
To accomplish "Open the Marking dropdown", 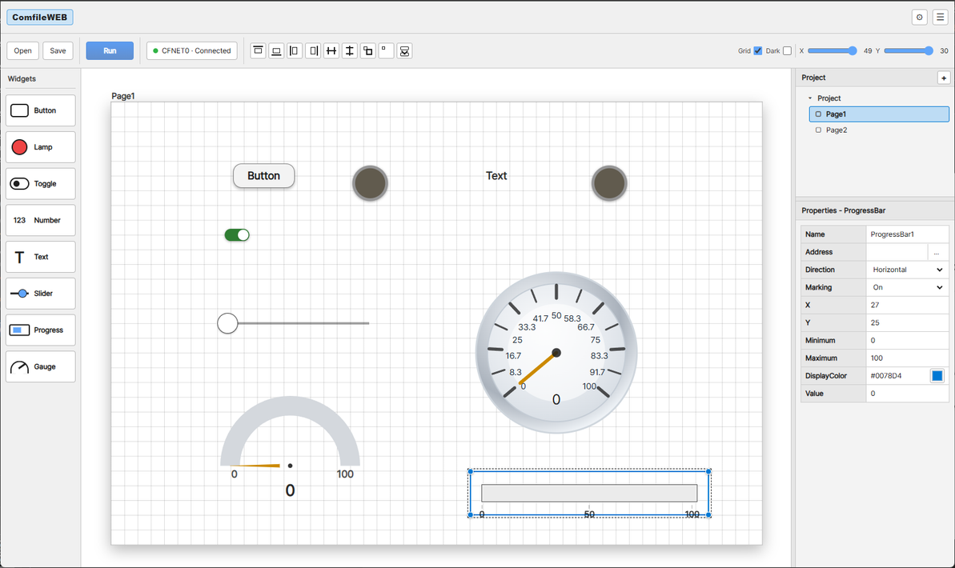I will 907,287.
